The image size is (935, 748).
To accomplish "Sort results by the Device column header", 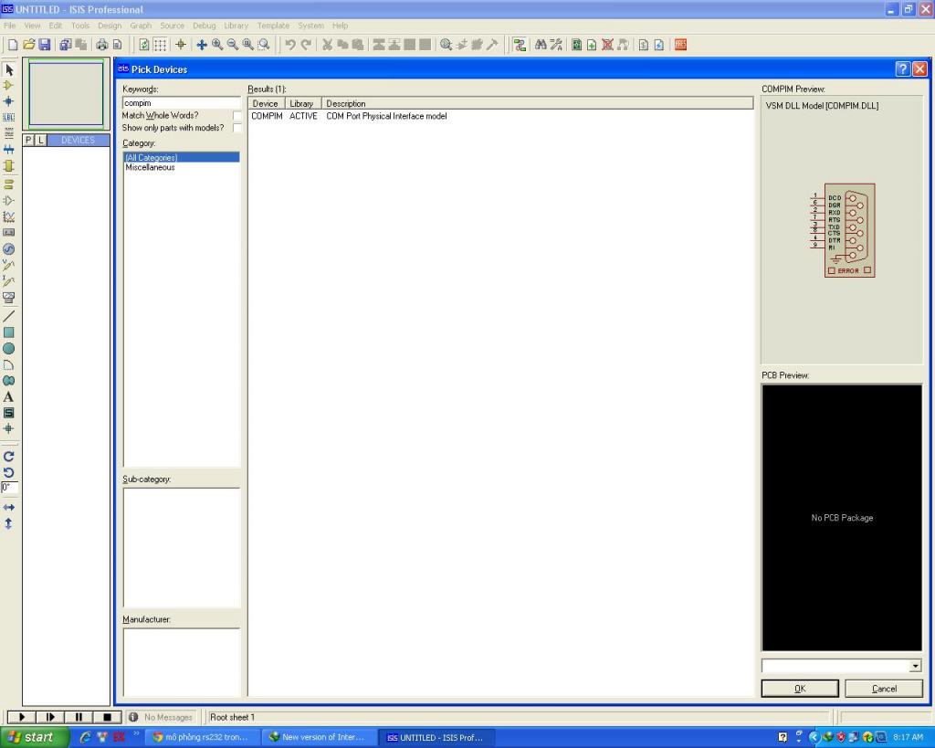I will point(266,103).
